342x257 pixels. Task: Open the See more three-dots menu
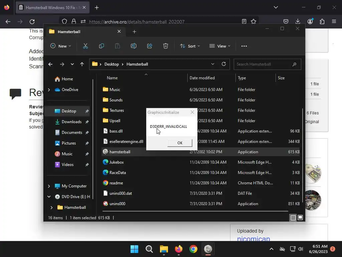click(x=244, y=46)
